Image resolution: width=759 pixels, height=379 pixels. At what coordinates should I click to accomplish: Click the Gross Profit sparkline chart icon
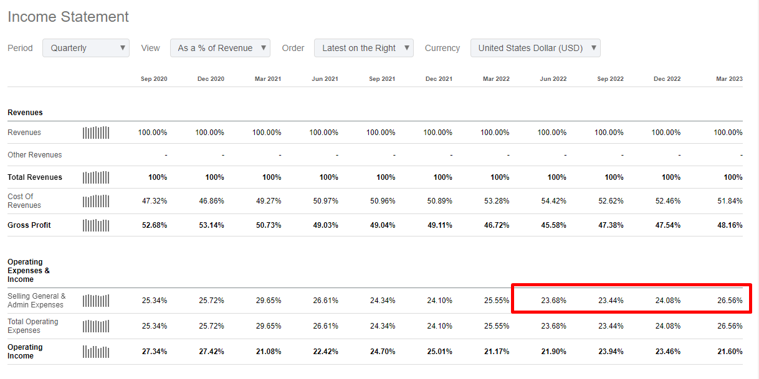click(96, 225)
